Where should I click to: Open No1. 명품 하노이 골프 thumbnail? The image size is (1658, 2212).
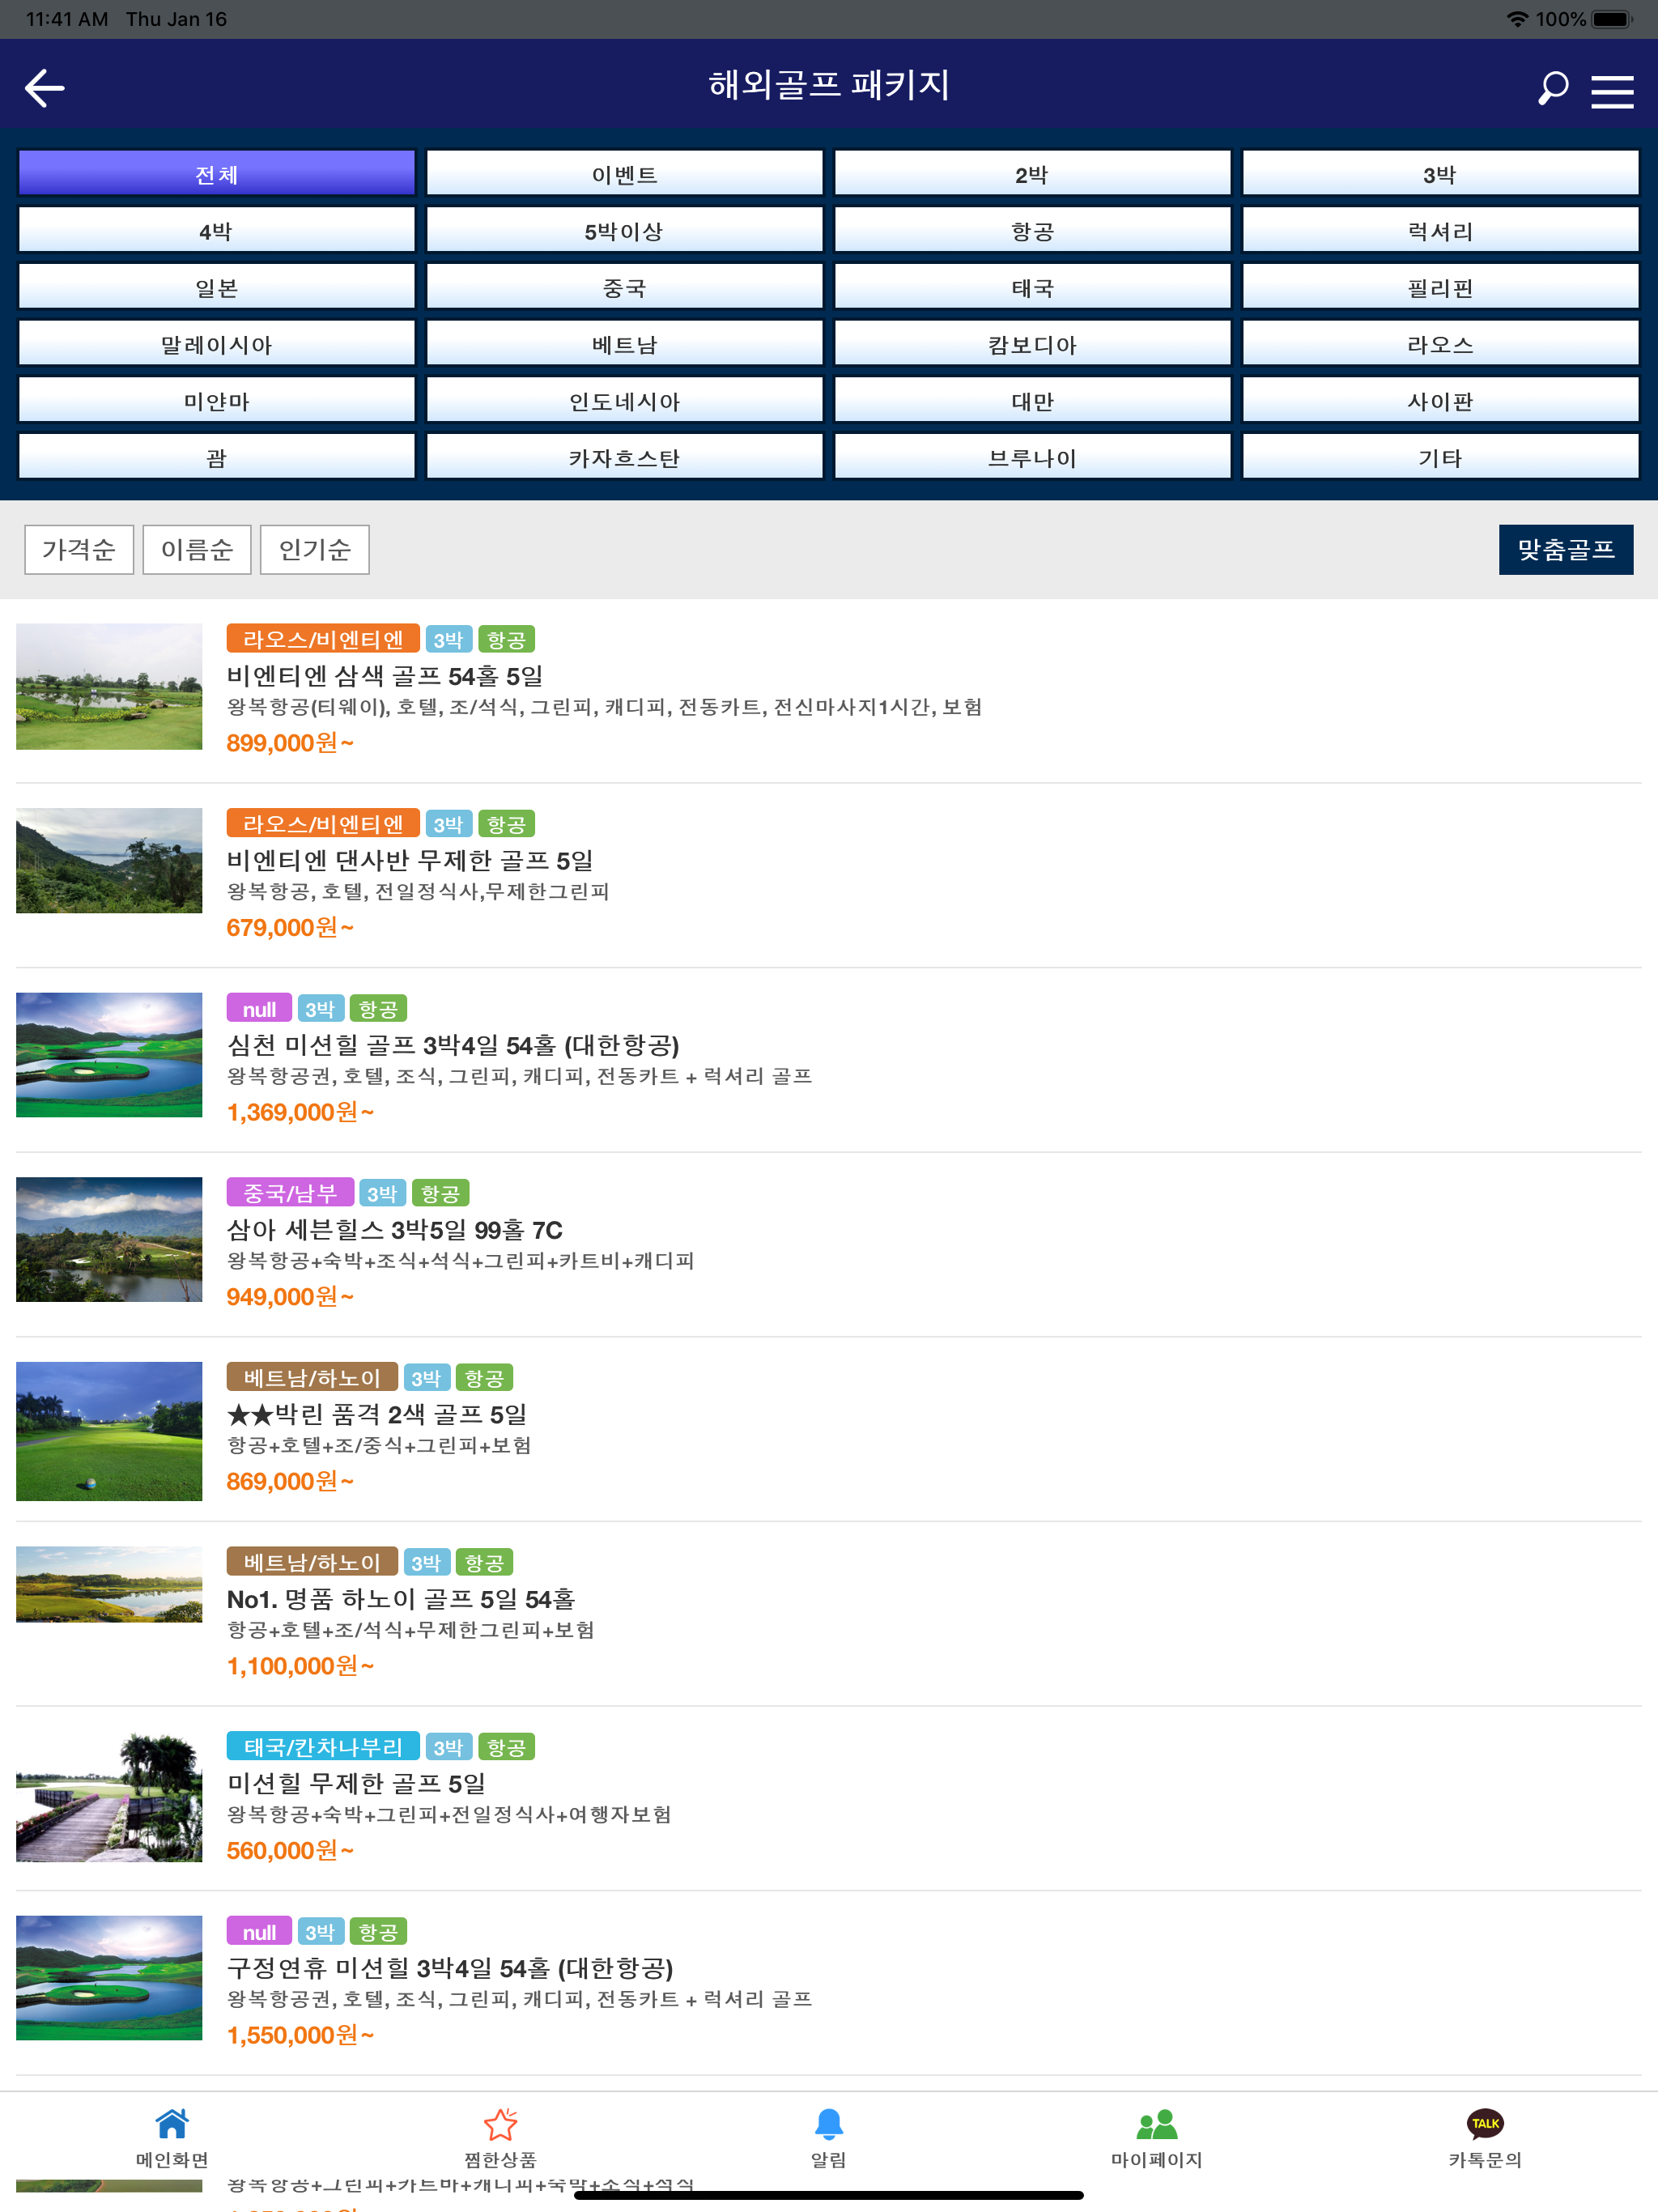[109, 1584]
